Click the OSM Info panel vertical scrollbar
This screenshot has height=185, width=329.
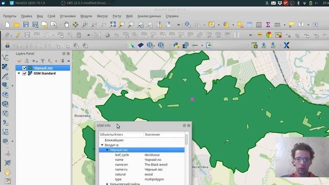(x=186, y=139)
